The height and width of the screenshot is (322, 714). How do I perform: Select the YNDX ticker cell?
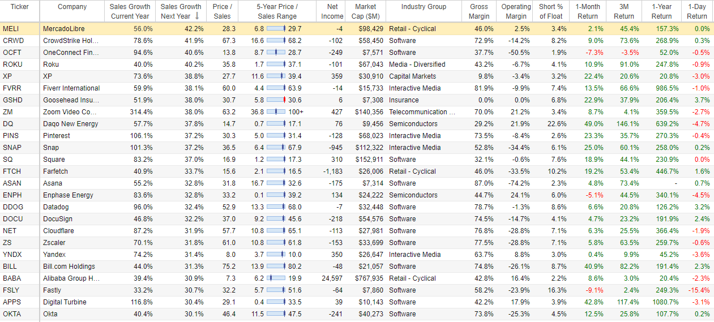pos(12,255)
